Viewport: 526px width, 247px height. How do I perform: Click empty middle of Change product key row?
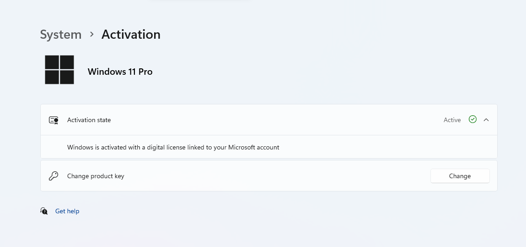274,176
